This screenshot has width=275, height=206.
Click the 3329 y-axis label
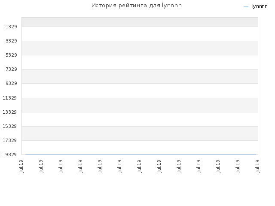coord(11,41)
